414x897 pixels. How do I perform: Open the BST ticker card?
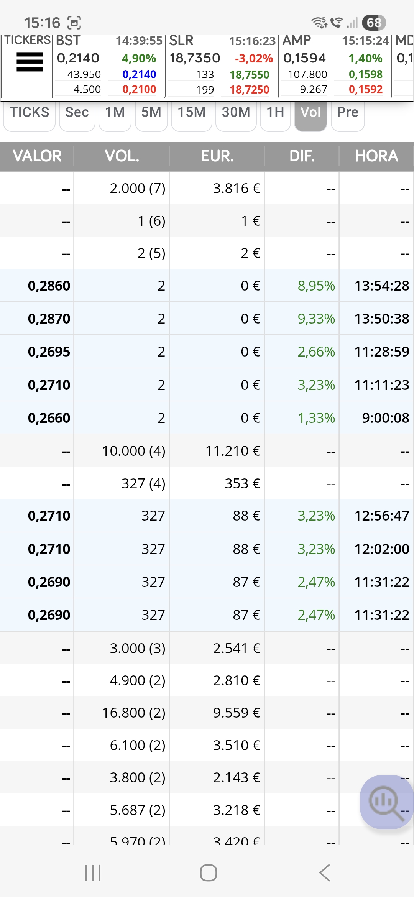click(x=108, y=65)
